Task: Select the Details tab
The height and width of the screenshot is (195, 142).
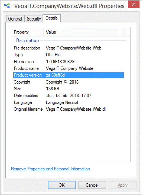Action: [52, 18]
